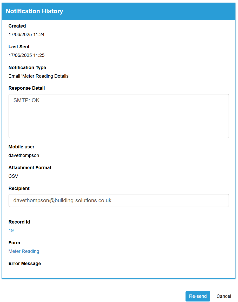
Task: Click the Error Message label
Action: 25,264
